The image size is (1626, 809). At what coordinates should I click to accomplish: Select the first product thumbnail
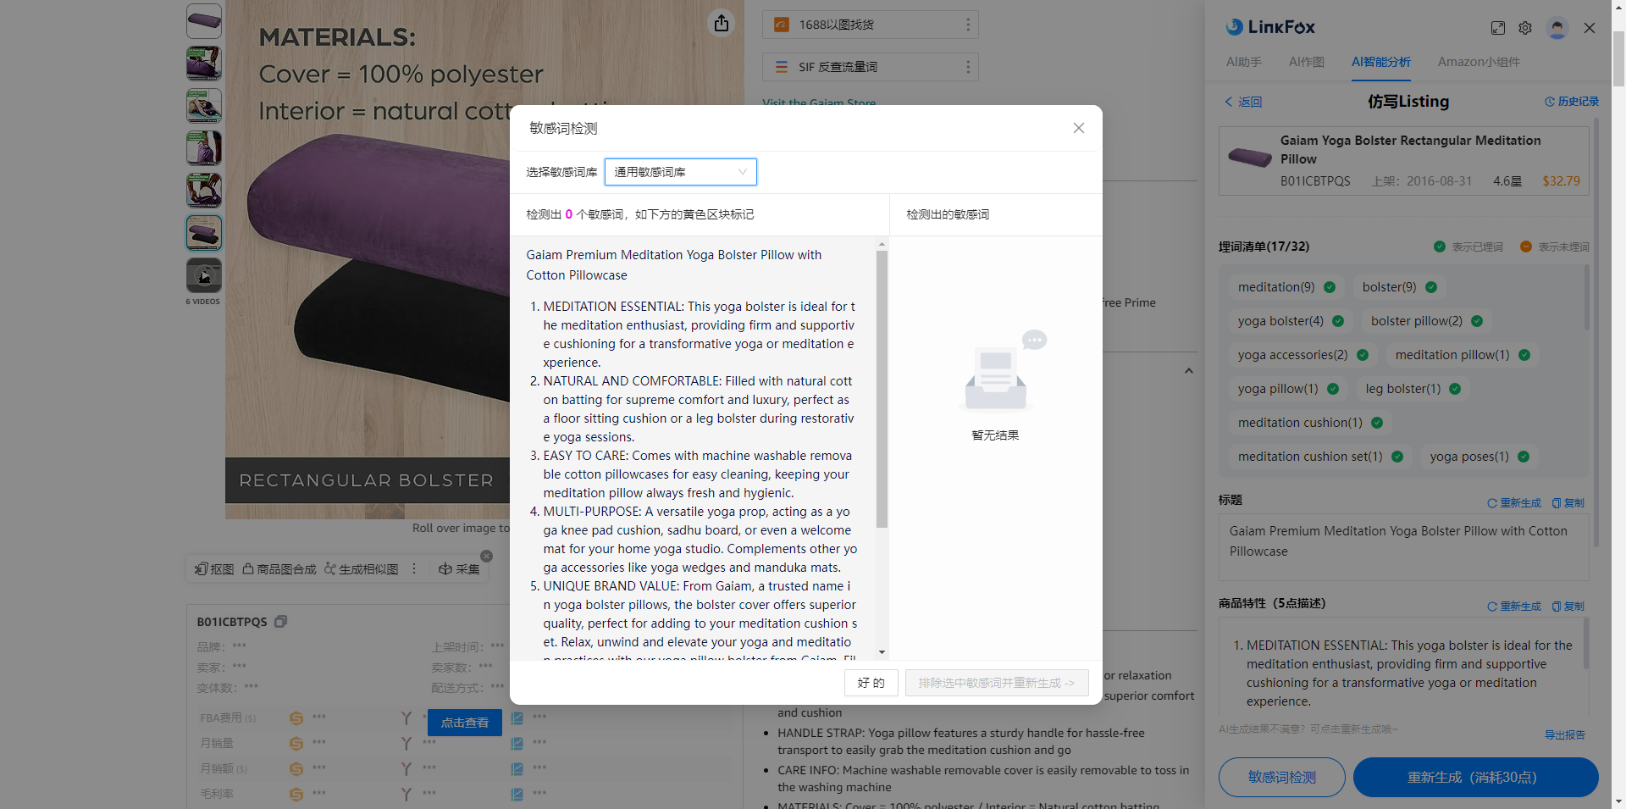point(204,21)
